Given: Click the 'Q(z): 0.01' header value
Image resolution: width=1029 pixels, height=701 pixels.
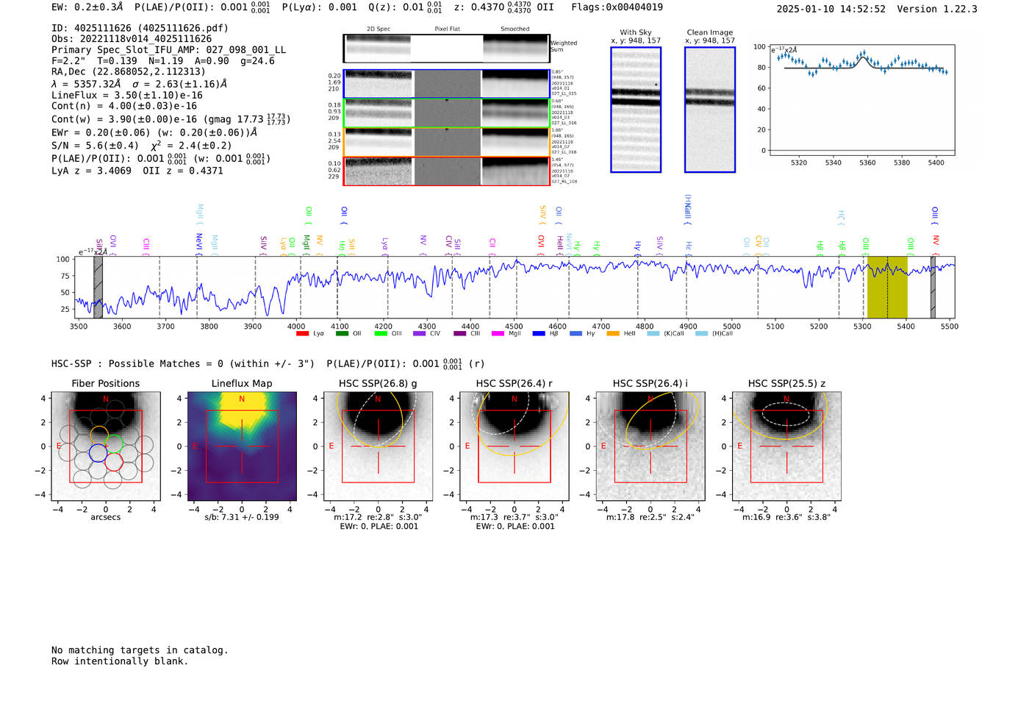Looking at the screenshot, I should pyautogui.click(x=396, y=7).
